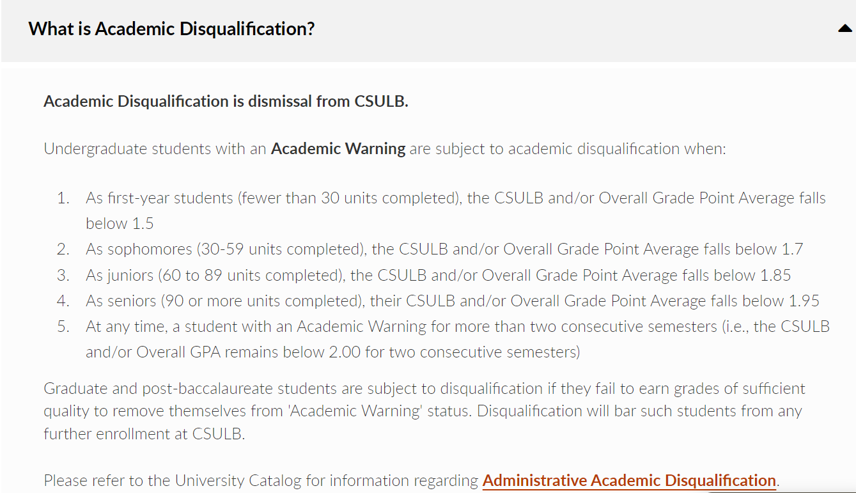Click the accordion header bar background
Viewport: 856px width, 493px height.
pyautogui.click(x=511, y=28)
